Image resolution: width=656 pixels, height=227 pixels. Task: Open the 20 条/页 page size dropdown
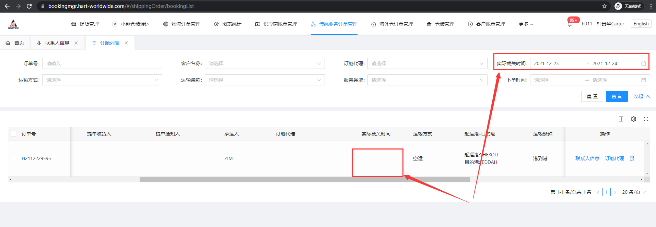pyautogui.click(x=634, y=192)
